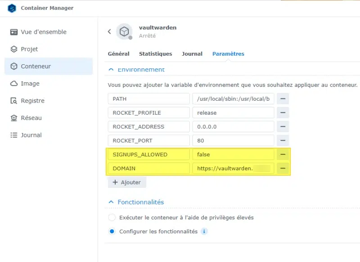Remove the ROCKET_PORT environment variable
360x262 pixels.
(x=283, y=140)
